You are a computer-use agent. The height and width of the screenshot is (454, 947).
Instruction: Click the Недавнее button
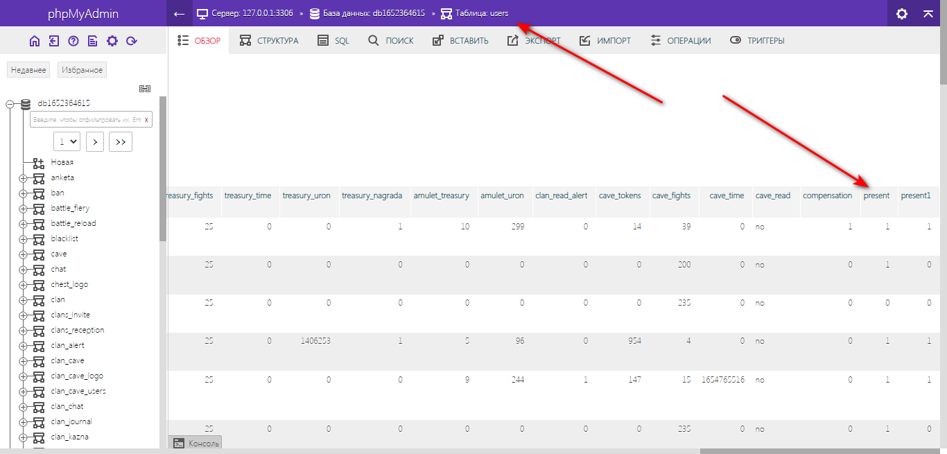click(28, 70)
